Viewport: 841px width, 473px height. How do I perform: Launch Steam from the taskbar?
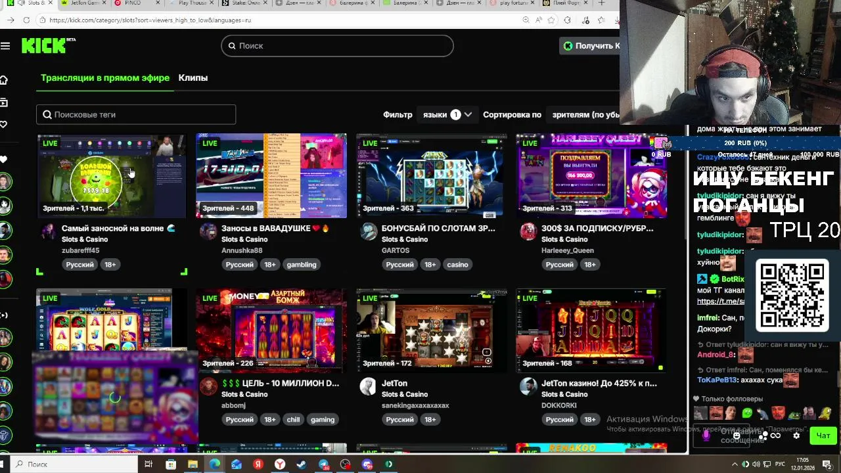(302, 464)
